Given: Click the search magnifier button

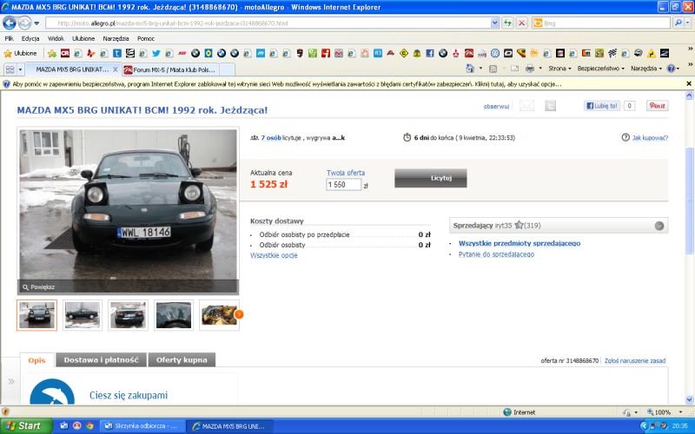Looking at the screenshot, I should tap(678, 23).
